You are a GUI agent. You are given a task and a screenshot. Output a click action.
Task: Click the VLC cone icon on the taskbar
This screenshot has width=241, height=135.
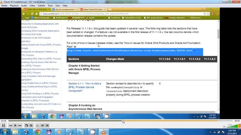104,132
